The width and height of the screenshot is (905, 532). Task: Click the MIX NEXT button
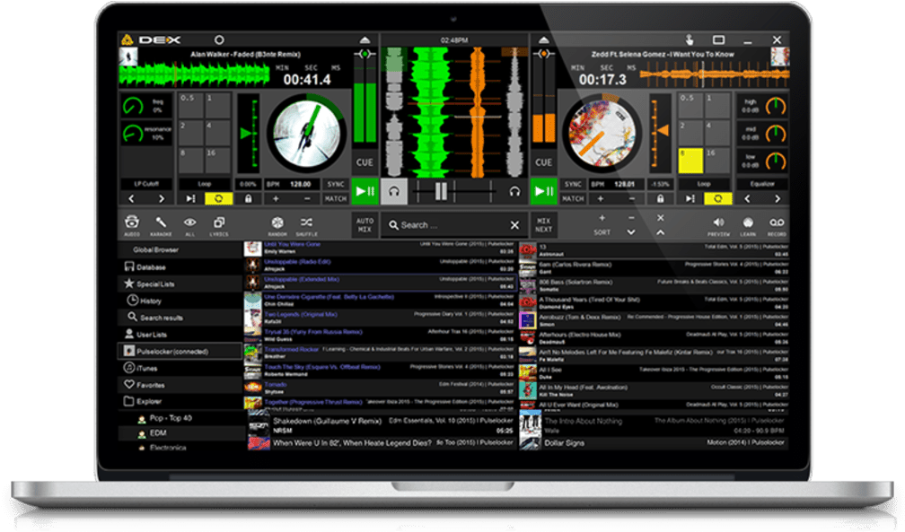coord(544,225)
